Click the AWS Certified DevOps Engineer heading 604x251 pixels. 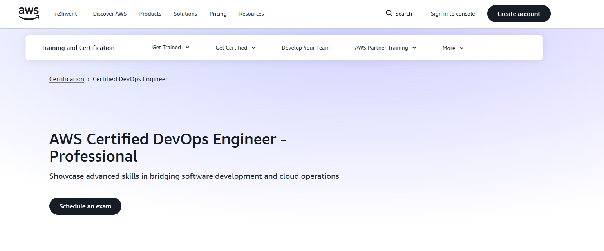[x=168, y=148]
